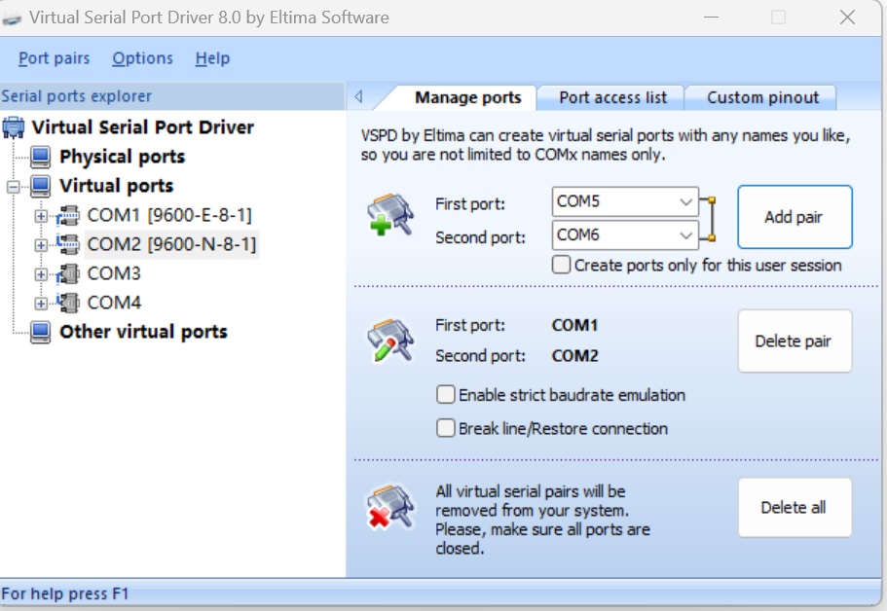Screen dimensions: 887x611
Task: Switch to the Custom pinout tab
Action: point(762,98)
